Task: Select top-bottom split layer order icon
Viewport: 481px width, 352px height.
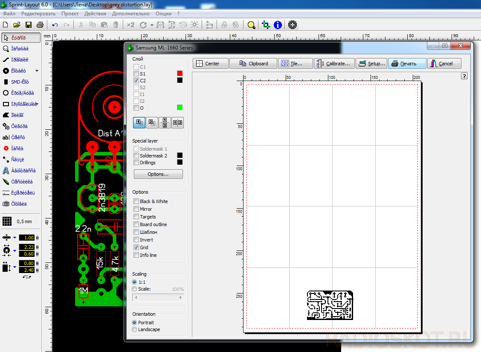Action: click(165, 123)
